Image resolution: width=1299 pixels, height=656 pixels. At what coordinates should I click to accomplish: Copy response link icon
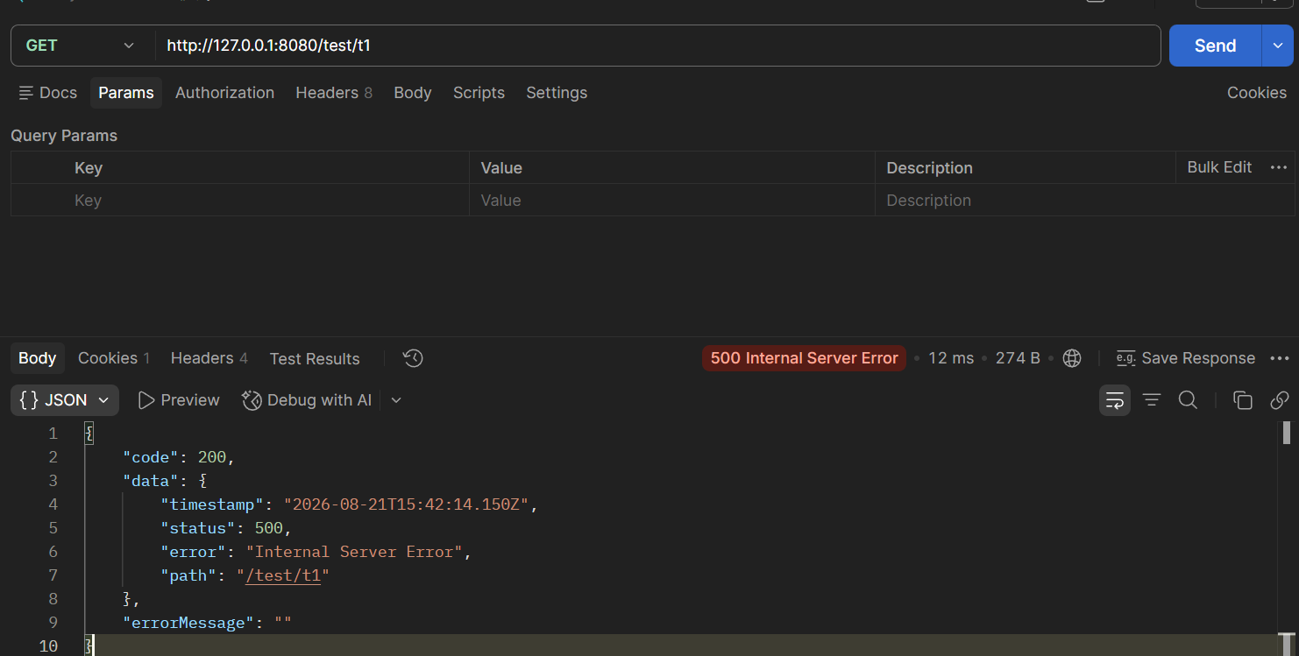coord(1280,400)
